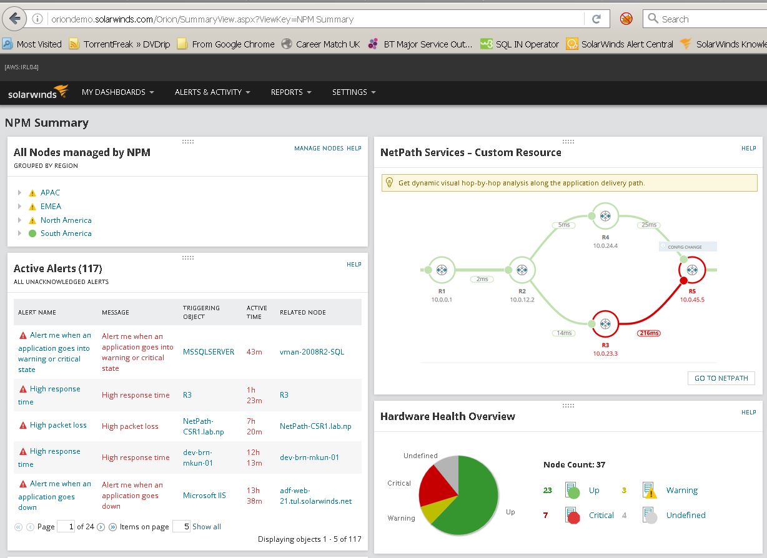Click the CONFIG CHANGE label near R5

(x=688, y=247)
